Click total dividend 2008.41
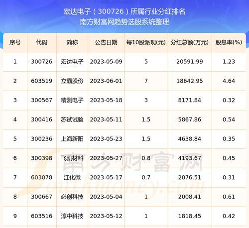Viewport: 249px width, 228px height. tap(190, 197)
